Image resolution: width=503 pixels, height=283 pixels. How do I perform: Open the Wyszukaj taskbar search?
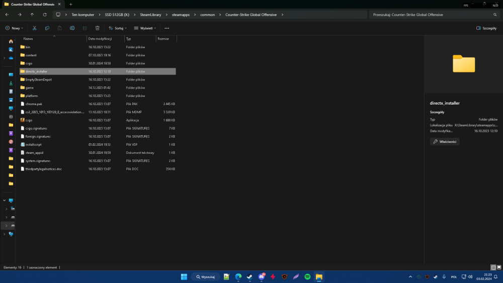[x=206, y=276]
